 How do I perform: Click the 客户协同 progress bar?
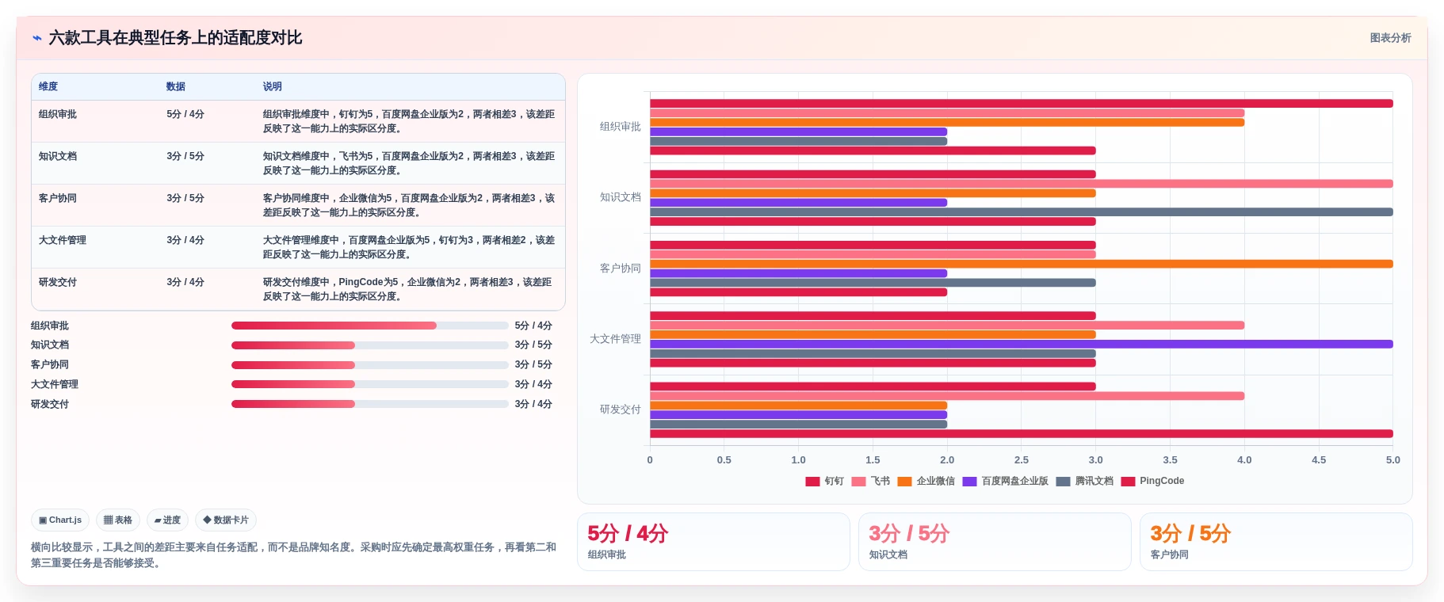coord(369,365)
